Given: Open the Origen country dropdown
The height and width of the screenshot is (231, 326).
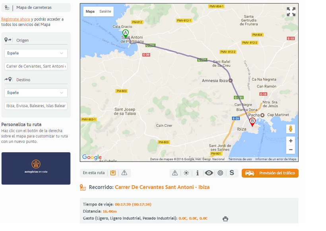Looking at the screenshot, I should 36,53.
